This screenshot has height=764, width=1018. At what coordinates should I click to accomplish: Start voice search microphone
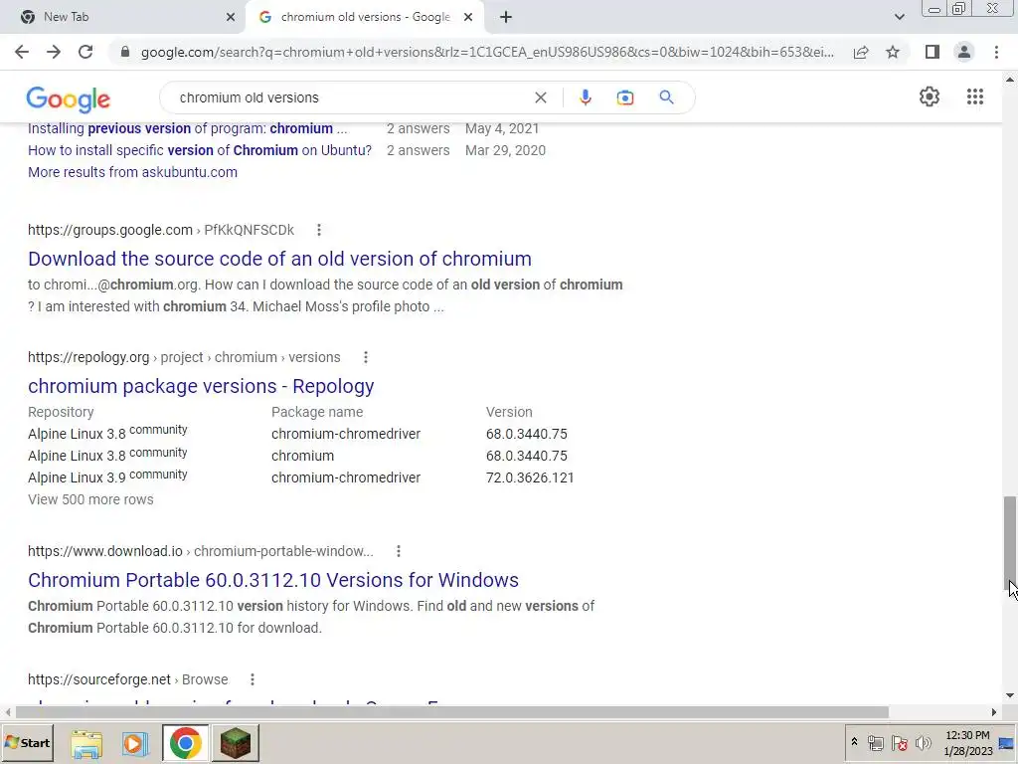[x=585, y=97]
